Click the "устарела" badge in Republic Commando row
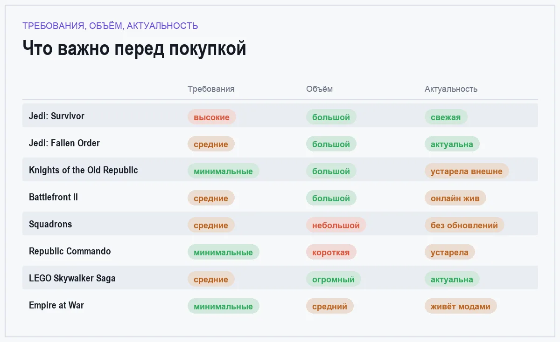The image size is (560, 342). point(450,252)
